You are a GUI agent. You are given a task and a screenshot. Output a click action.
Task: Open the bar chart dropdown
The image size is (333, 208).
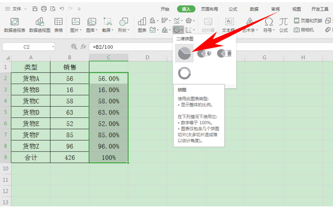pos(166,20)
